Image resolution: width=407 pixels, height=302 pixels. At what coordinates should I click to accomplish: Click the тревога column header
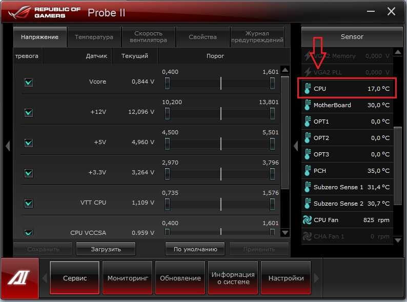[27, 56]
